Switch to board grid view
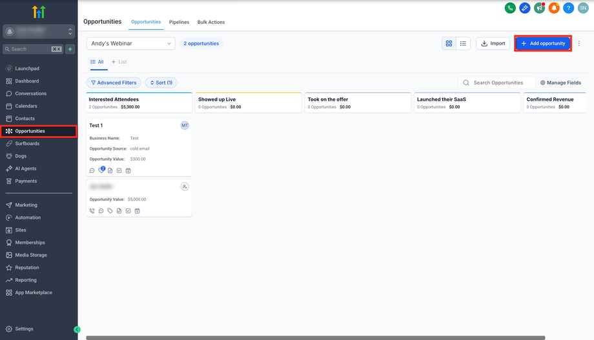Viewport: 594px width, 340px height. [x=449, y=43]
